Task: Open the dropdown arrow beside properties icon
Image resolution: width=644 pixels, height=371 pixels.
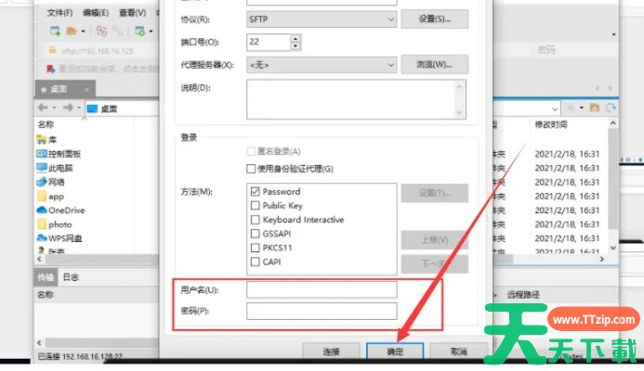Action: pos(151,32)
